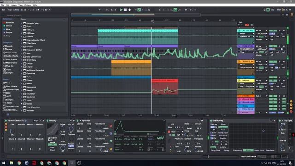Expand the Reverb device entry
The width and height of the screenshot is (295, 166).
(x=22, y=90)
